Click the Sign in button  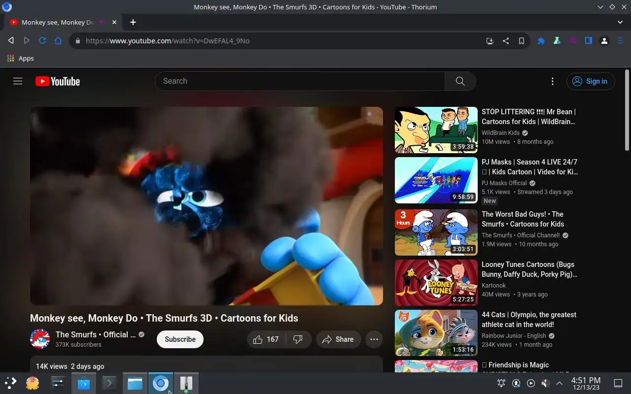click(x=591, y=81)
